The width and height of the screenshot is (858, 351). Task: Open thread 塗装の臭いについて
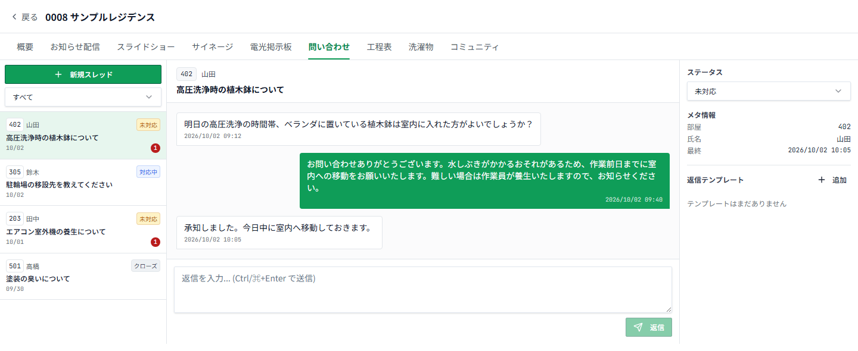(83, 277)
